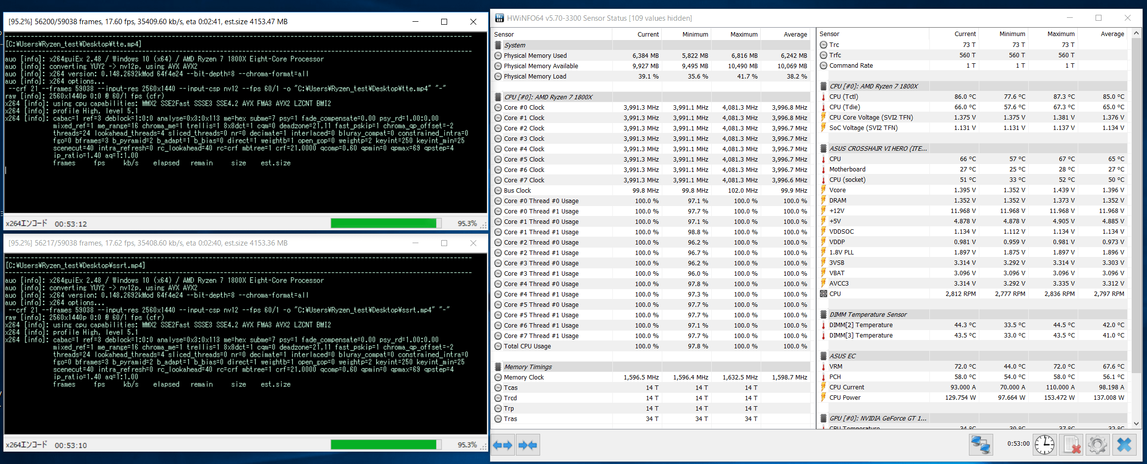Select the SoC Voltage (SVI2 TFN) row
The image size is (1147, 464).
[973, 127]
